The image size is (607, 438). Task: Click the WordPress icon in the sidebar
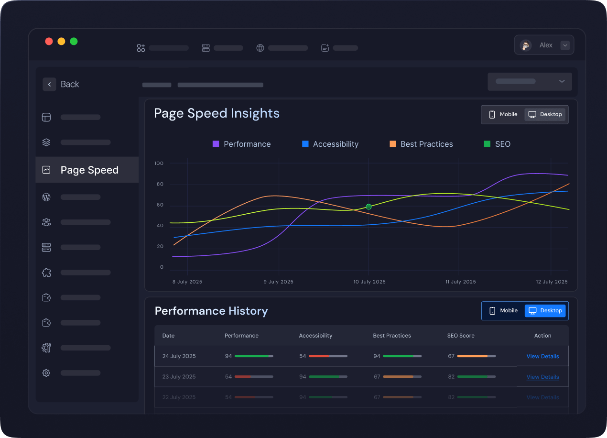(46, 197)
